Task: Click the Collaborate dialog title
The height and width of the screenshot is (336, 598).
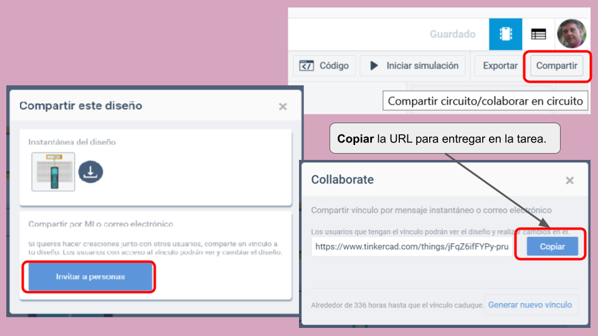Action: point(342,180)
